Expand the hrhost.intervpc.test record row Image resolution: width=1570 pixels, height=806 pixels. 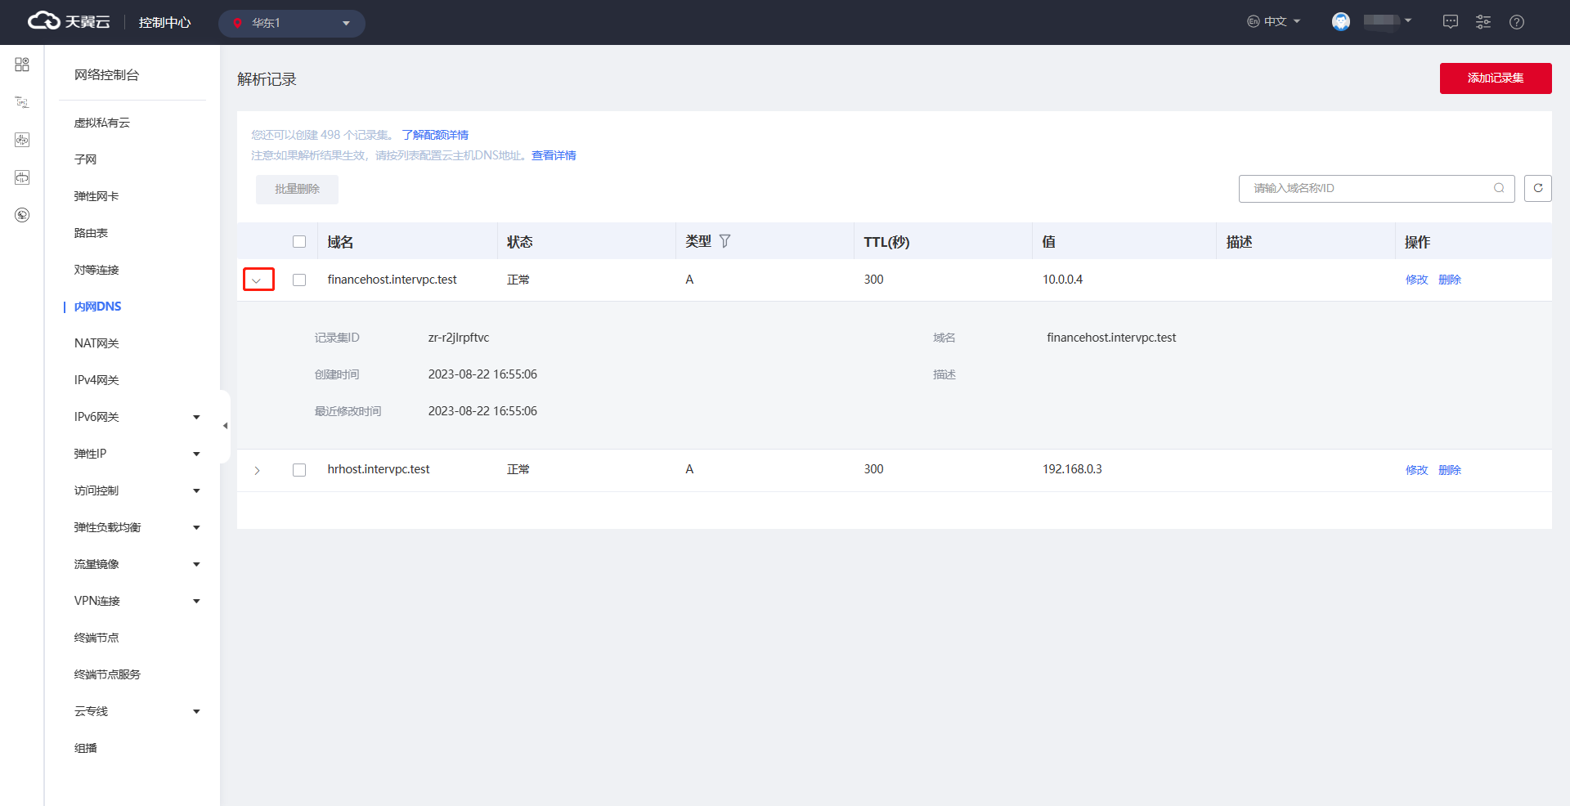[x=258, y=470]
